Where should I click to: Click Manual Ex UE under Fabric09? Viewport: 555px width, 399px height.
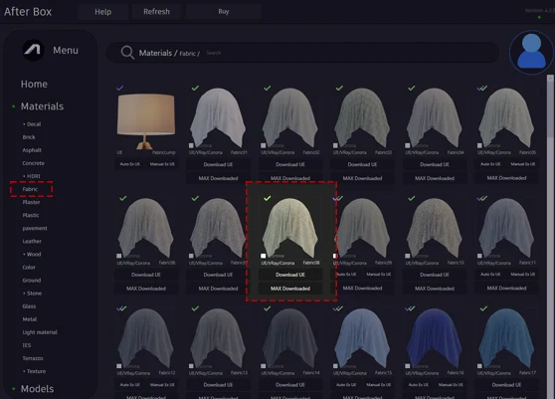379,274
